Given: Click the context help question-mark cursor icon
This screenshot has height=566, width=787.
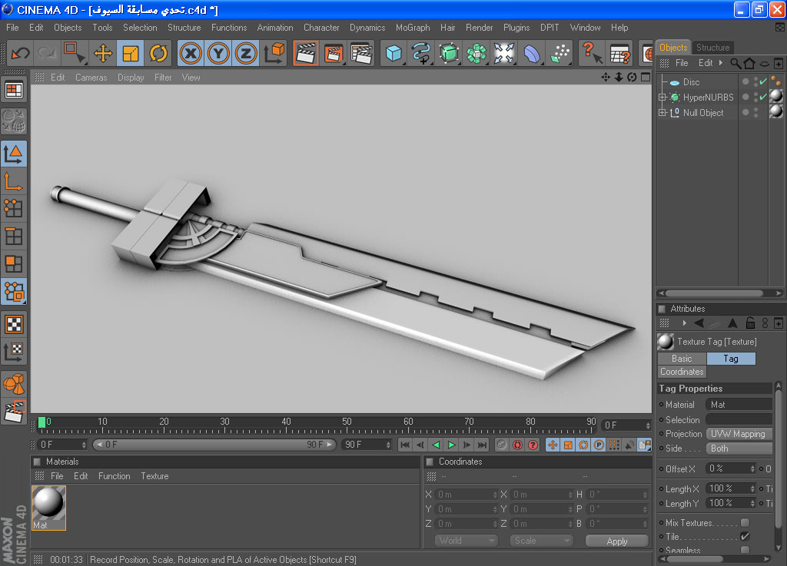Looking at the screenshot, I should pyautogui.click(x=591, y=53).
